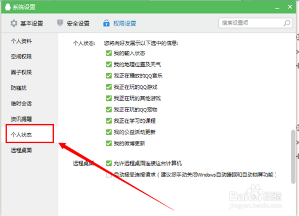Focus the 搜索设置项 search field
The width and height of the screenshot is (299, 216).
click(255, 23)
